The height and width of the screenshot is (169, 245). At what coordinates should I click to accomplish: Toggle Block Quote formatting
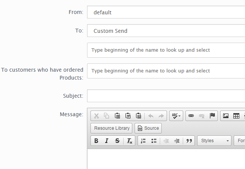click(x=189, y=141)
